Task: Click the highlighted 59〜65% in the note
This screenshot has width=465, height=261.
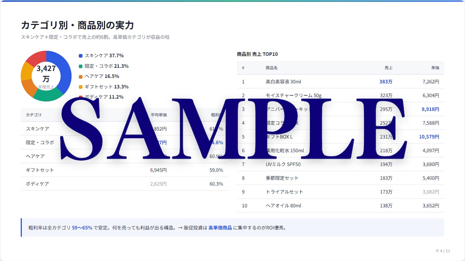Action: tap(82, 228)
